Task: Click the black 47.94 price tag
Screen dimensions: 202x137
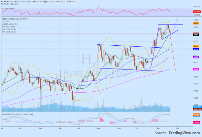Action: (196, 35)
